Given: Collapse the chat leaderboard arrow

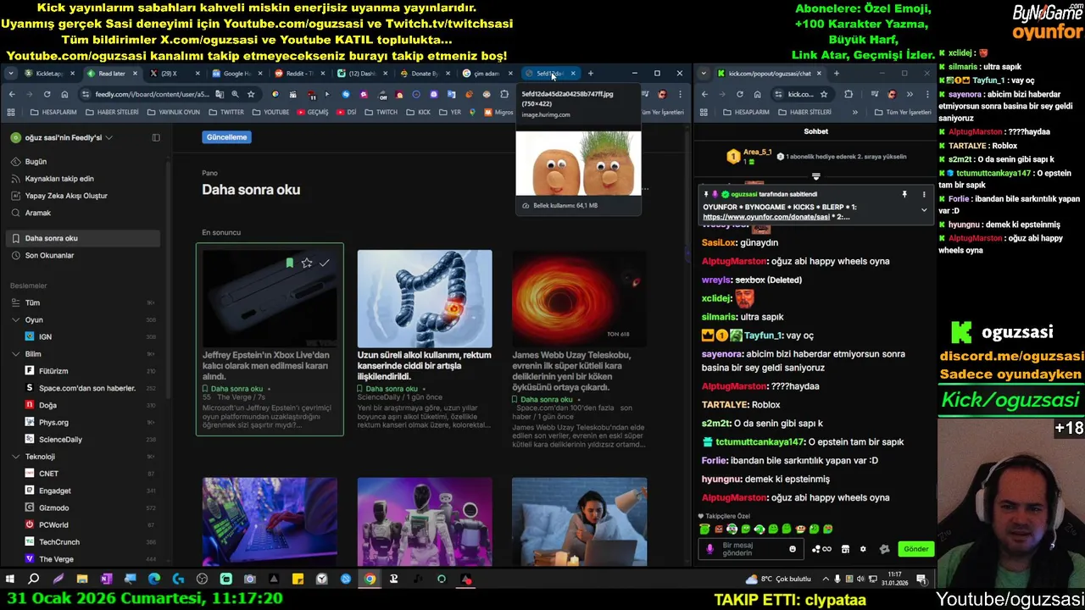Looking at the screenshot, I should pos(816,177).
